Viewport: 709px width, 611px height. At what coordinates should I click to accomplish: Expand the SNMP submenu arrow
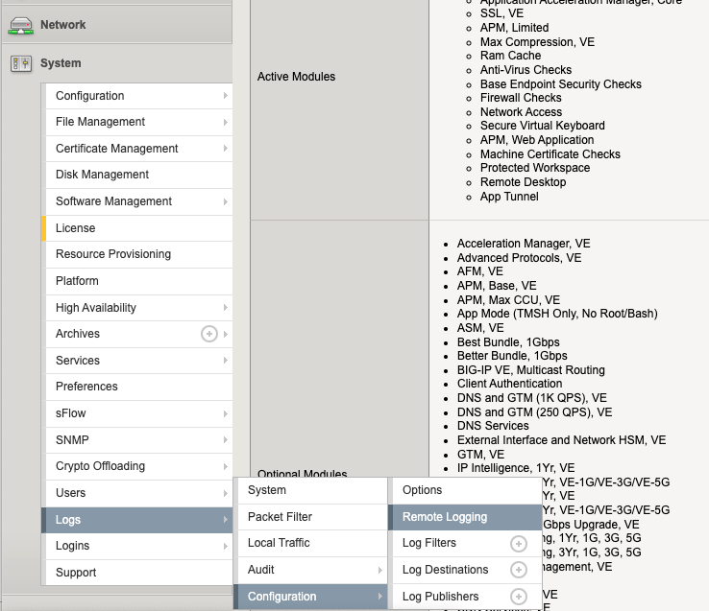click(225, 440)
